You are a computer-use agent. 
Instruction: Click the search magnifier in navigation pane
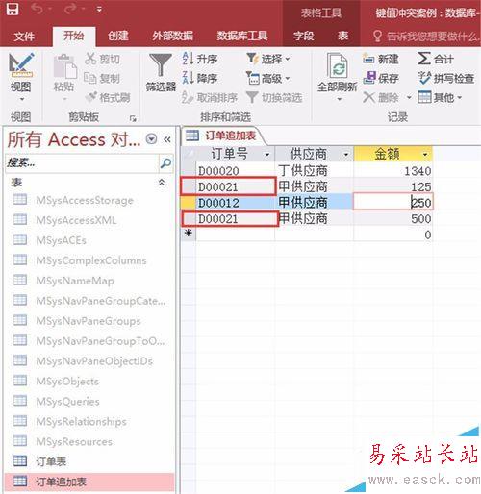(165, 163)
